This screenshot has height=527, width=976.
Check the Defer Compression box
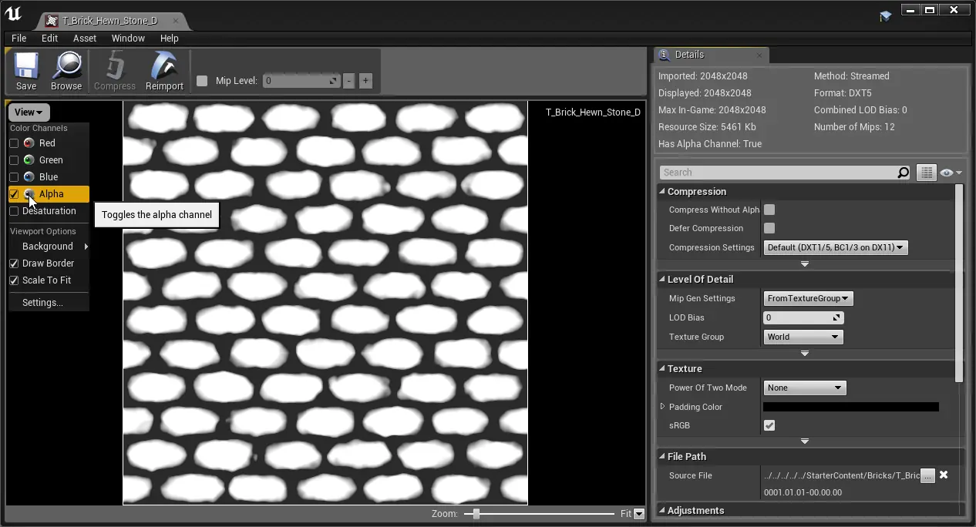pyautogui.click(x=769, y=228)
